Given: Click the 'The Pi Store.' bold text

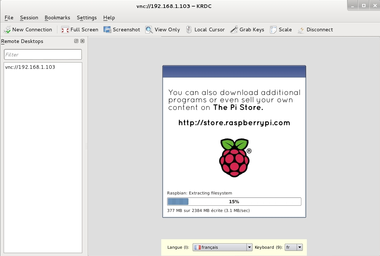Looking at the screenshot, I should [238, 107].
